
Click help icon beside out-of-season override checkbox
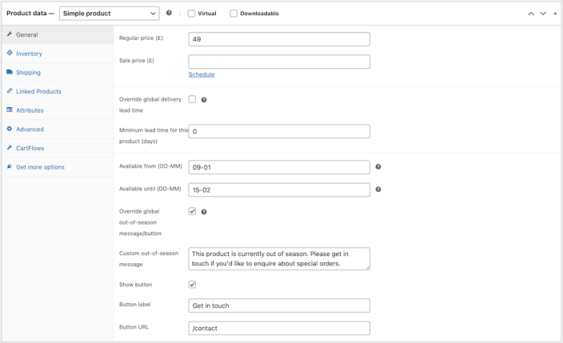point(204,212)
